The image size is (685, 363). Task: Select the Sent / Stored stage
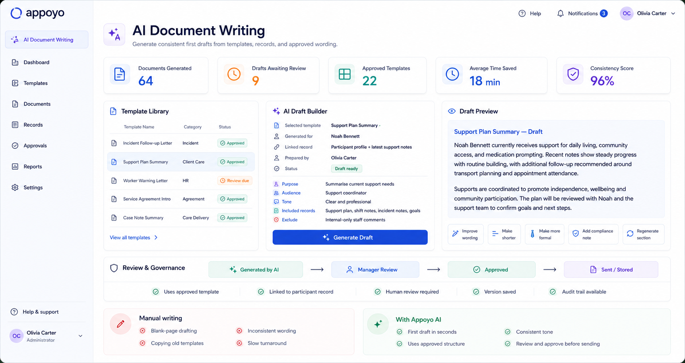(x=611, y=270)
